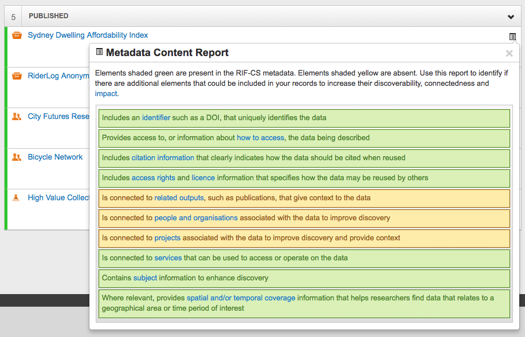
Task: Click the RiderLog collection briefcase icon
Action: point(17,76)
